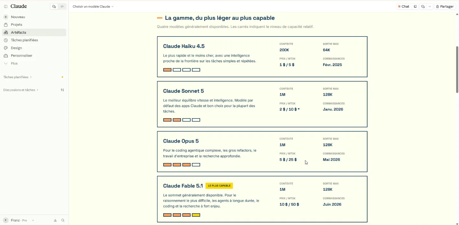
Task: Click the Design palette icon
Action: [6, 48]
